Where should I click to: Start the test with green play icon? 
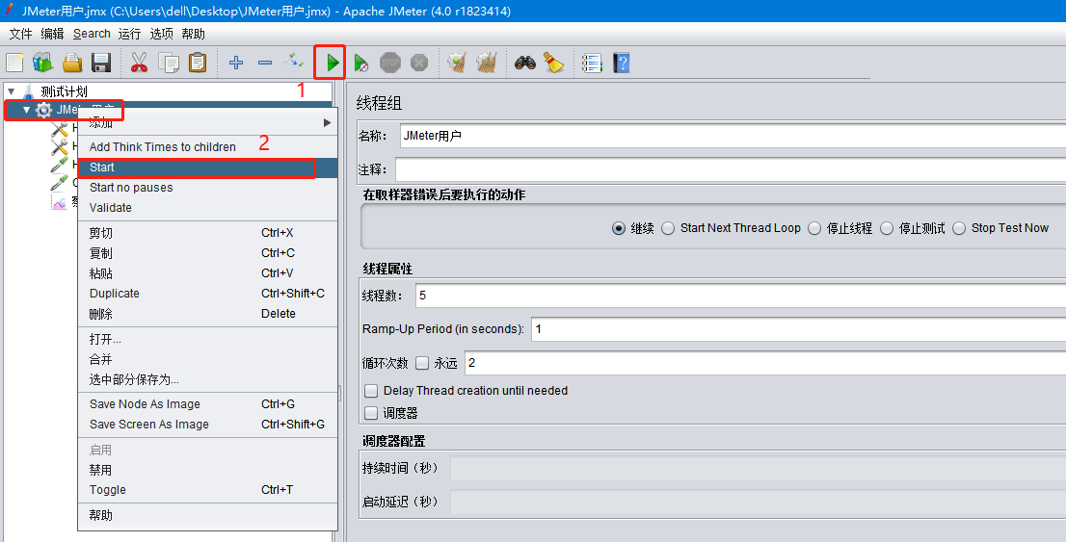(333, 63)
